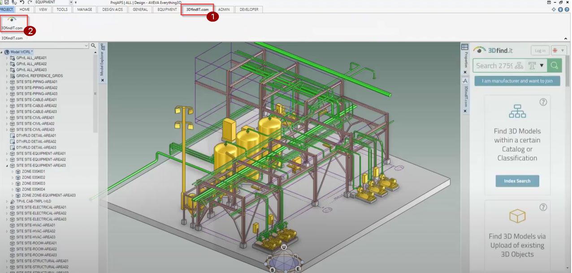Click the South marker on view compass
Image resolution: width=572 pixels, height=273 pixels.
click(272, 270)
